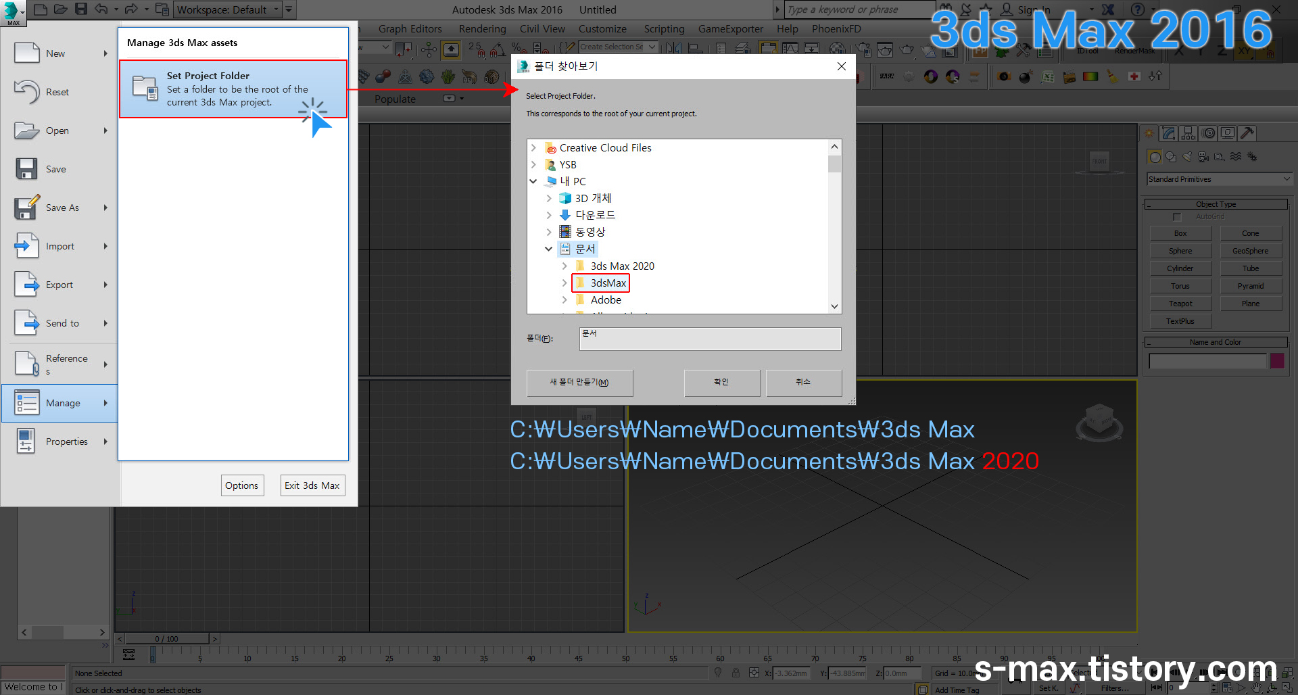Click the Send to icon
Image resolution: width=1298 pixels, height=695 pixels.
click(x=27, y=323)
